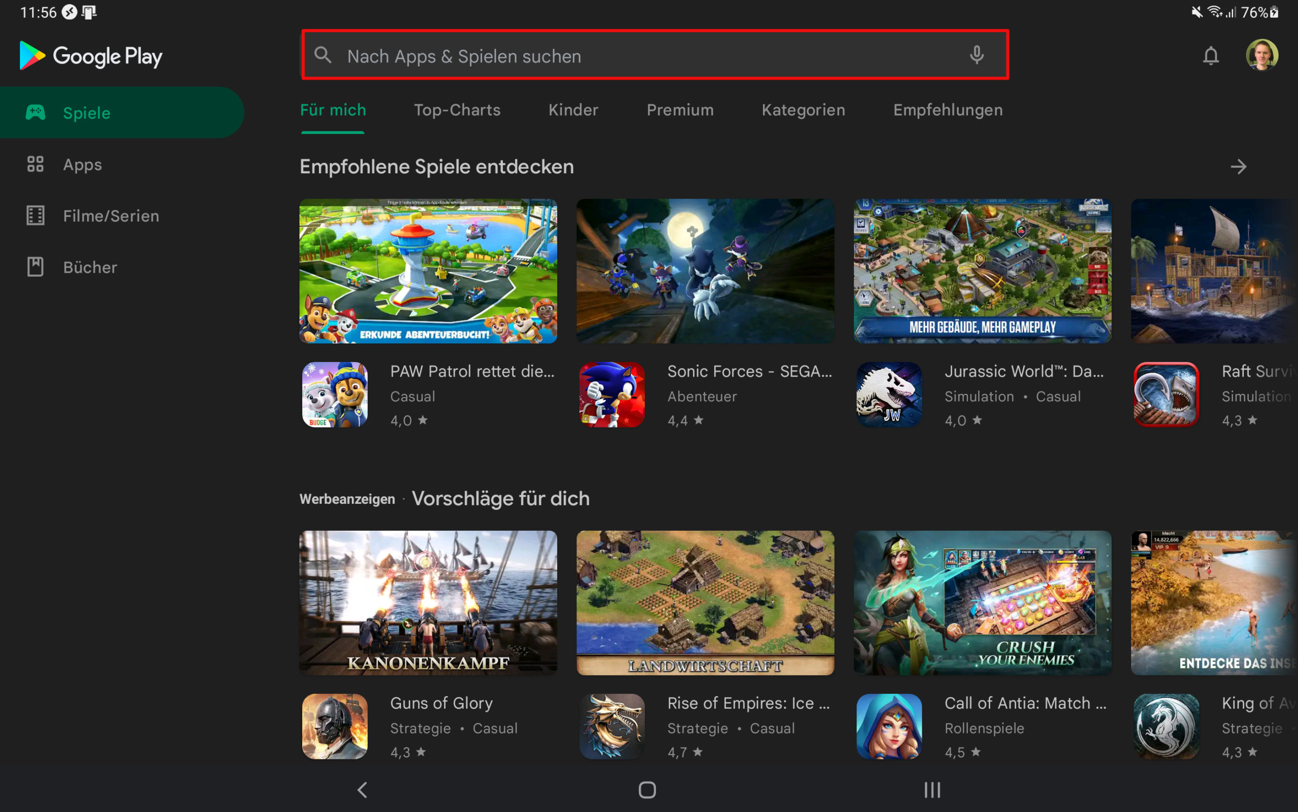Switch to the Top-Charts tab

coord(457,110)
